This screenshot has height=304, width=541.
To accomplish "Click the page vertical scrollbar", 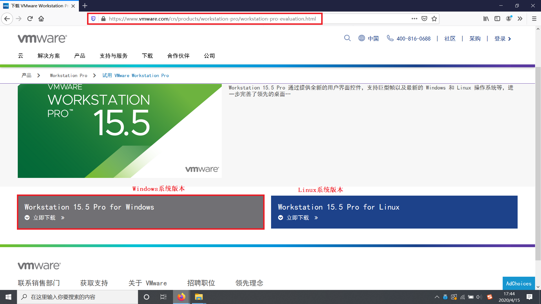I will [x=538, y=163].
